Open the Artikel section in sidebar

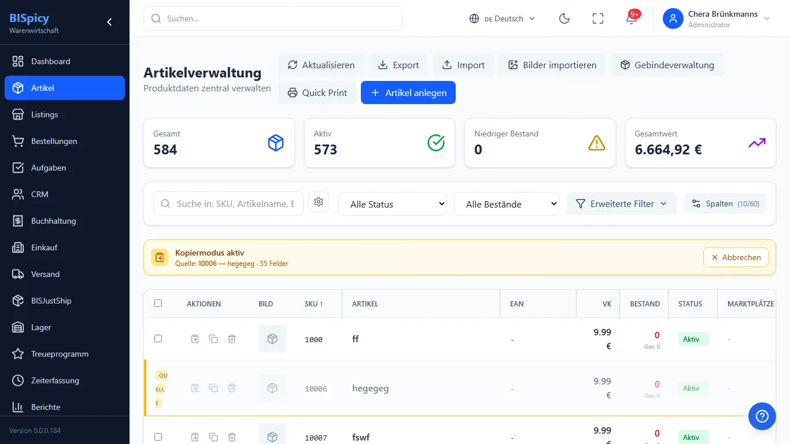(65, 88)
